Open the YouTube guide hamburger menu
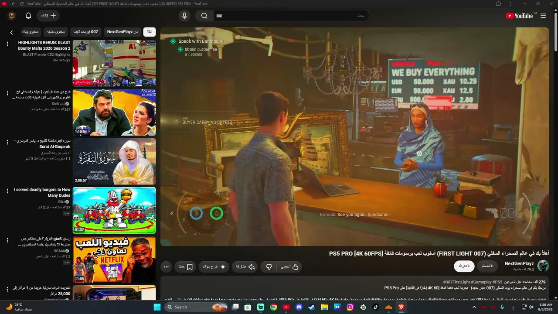558x314 pixels. pos(543,16)
